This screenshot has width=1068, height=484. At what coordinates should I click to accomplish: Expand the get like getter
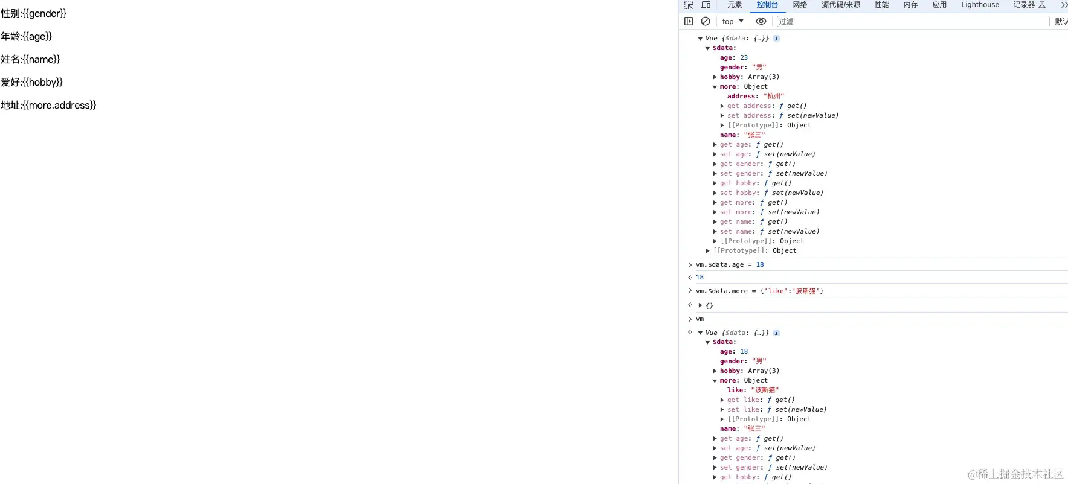(722, 400)
